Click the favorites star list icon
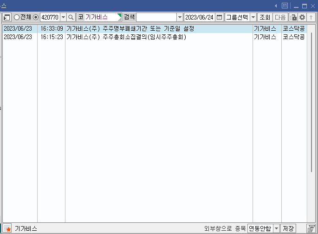Image resolution: width=318 pixels, height=234 pixels. (x=7, y=228)
